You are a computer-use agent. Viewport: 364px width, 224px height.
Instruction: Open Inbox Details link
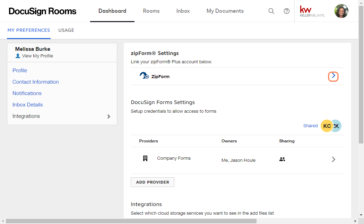(x=28, y=105)
